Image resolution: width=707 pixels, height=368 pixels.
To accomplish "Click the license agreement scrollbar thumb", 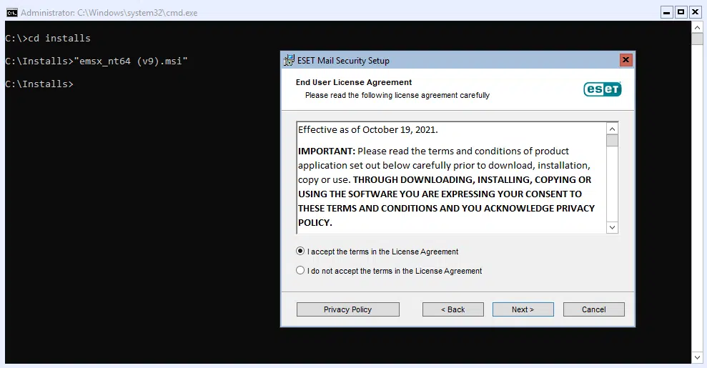I will pyautogui.click(x=612, y=141).
